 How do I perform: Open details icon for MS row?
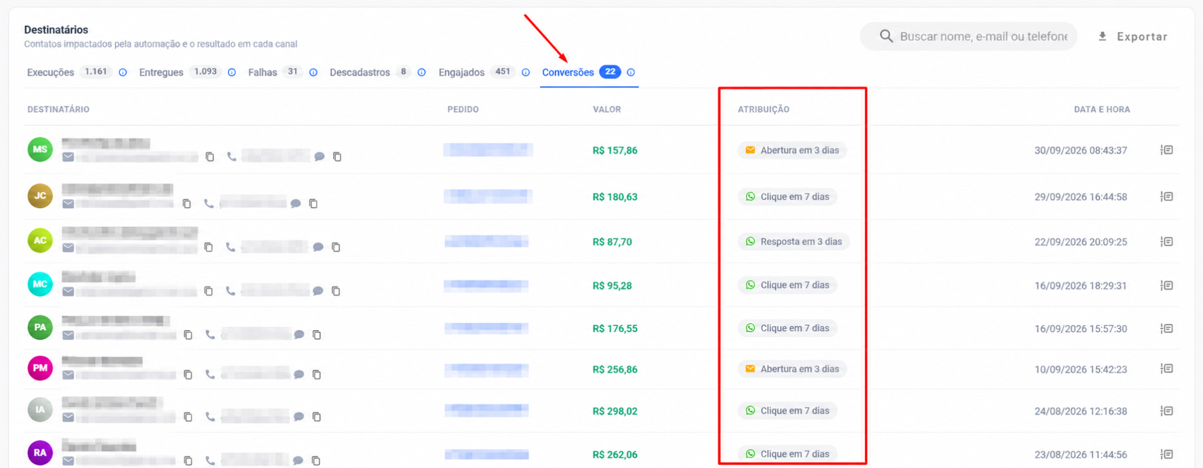(x=1166, y=150)
